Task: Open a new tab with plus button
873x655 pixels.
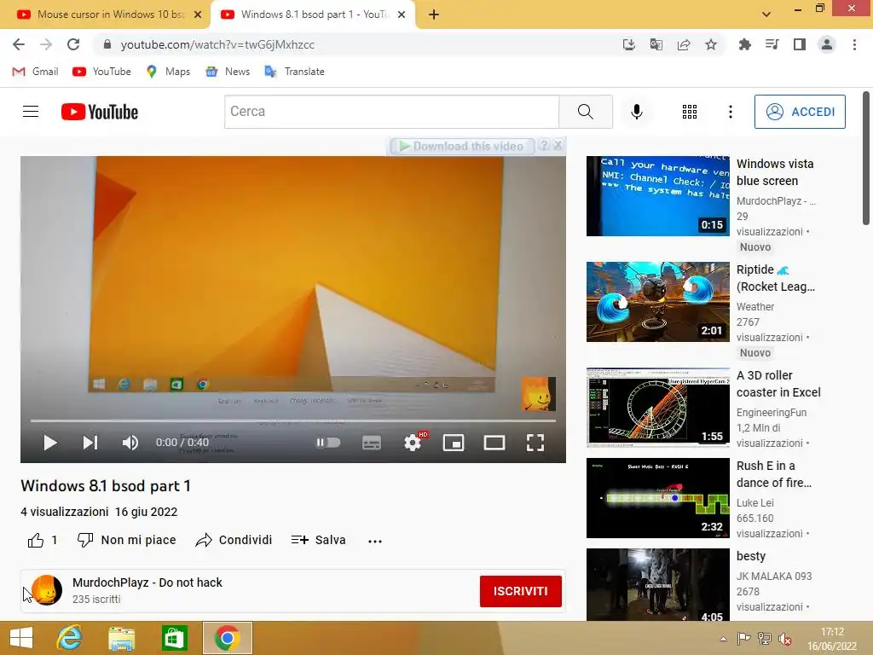Action: tap(434, 14)
